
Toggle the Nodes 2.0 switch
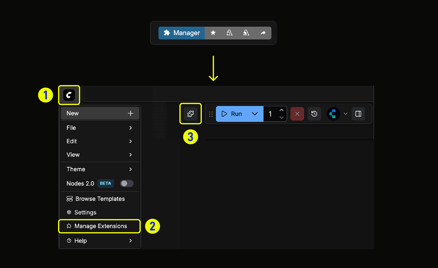pyautogui.click(x=127, y=183)
